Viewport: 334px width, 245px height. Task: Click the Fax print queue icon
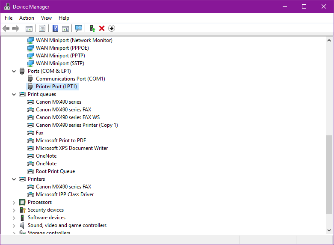coord(30,133)
